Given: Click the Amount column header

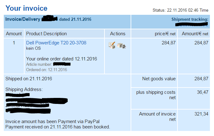Looking at the screenshot, I should [14, 34].
